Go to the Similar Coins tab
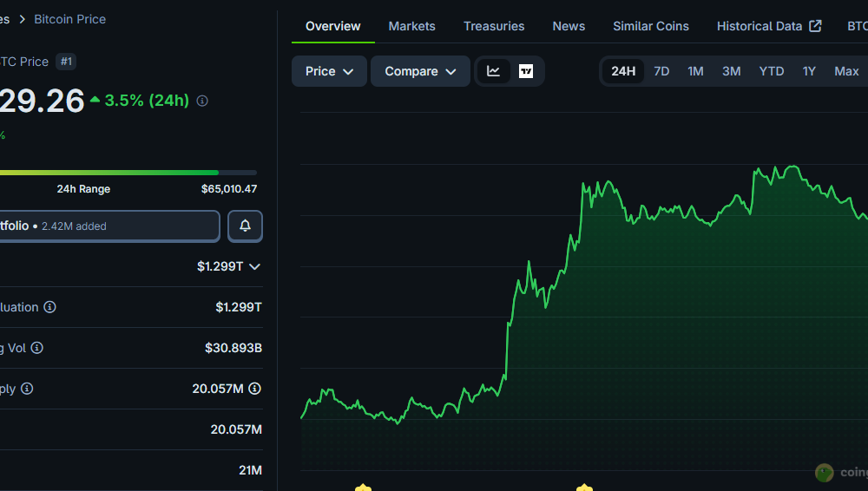Viewport: 868px width, 491px height. tap(651, 26)
